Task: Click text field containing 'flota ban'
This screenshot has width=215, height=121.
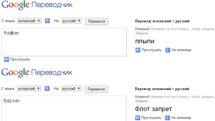Action: (64, 108)
